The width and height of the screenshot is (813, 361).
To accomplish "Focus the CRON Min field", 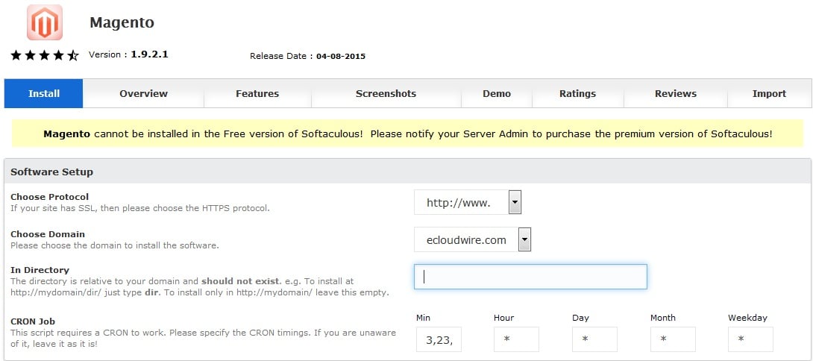I will [x=439, y=339].
